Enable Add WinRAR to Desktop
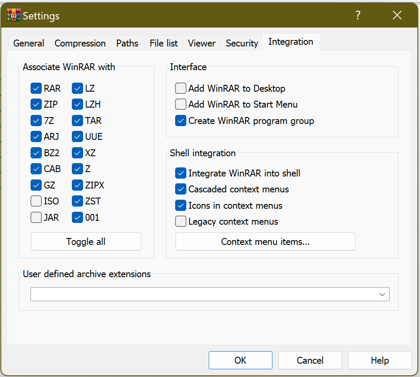The image size is (420, 377). point(181,89)
